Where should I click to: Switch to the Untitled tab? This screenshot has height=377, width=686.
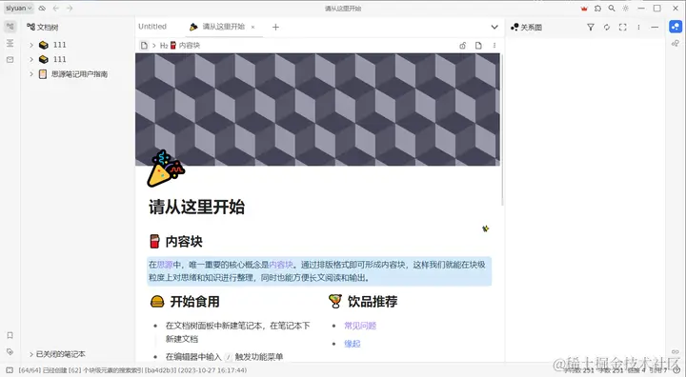coord(152,27)
